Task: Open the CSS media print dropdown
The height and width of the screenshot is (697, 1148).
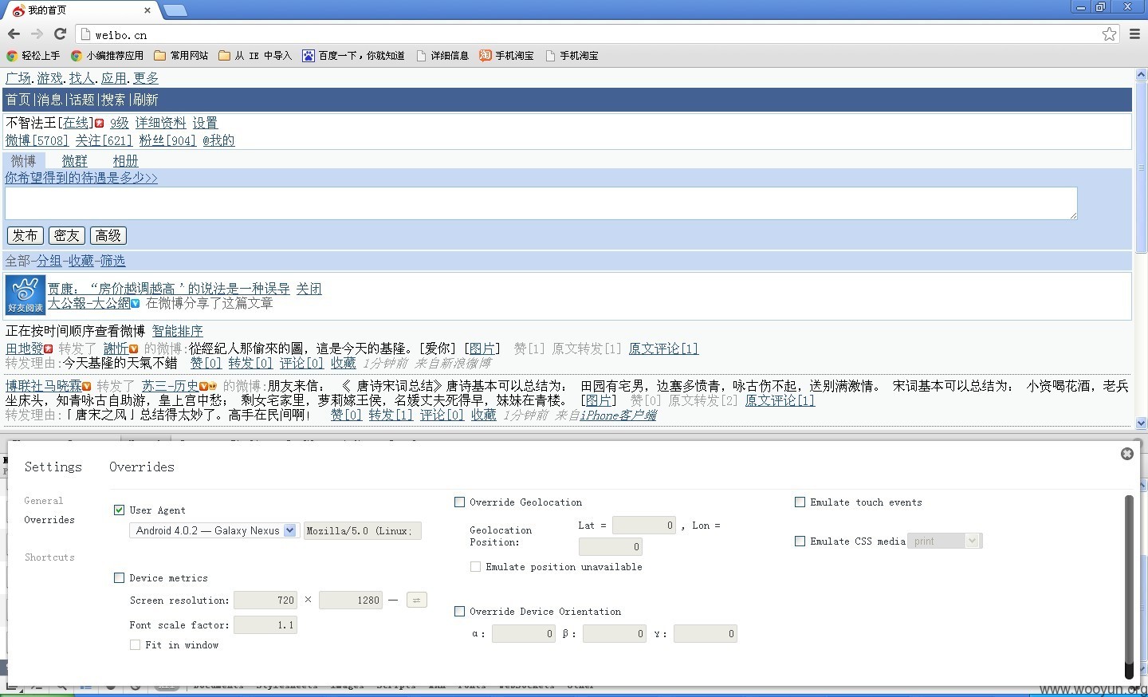Action: pos(945,541)
